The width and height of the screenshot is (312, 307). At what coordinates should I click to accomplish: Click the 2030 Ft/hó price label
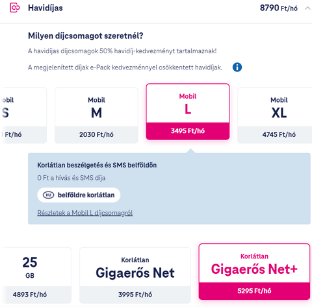pyautogui.click(x=96, y=134)
